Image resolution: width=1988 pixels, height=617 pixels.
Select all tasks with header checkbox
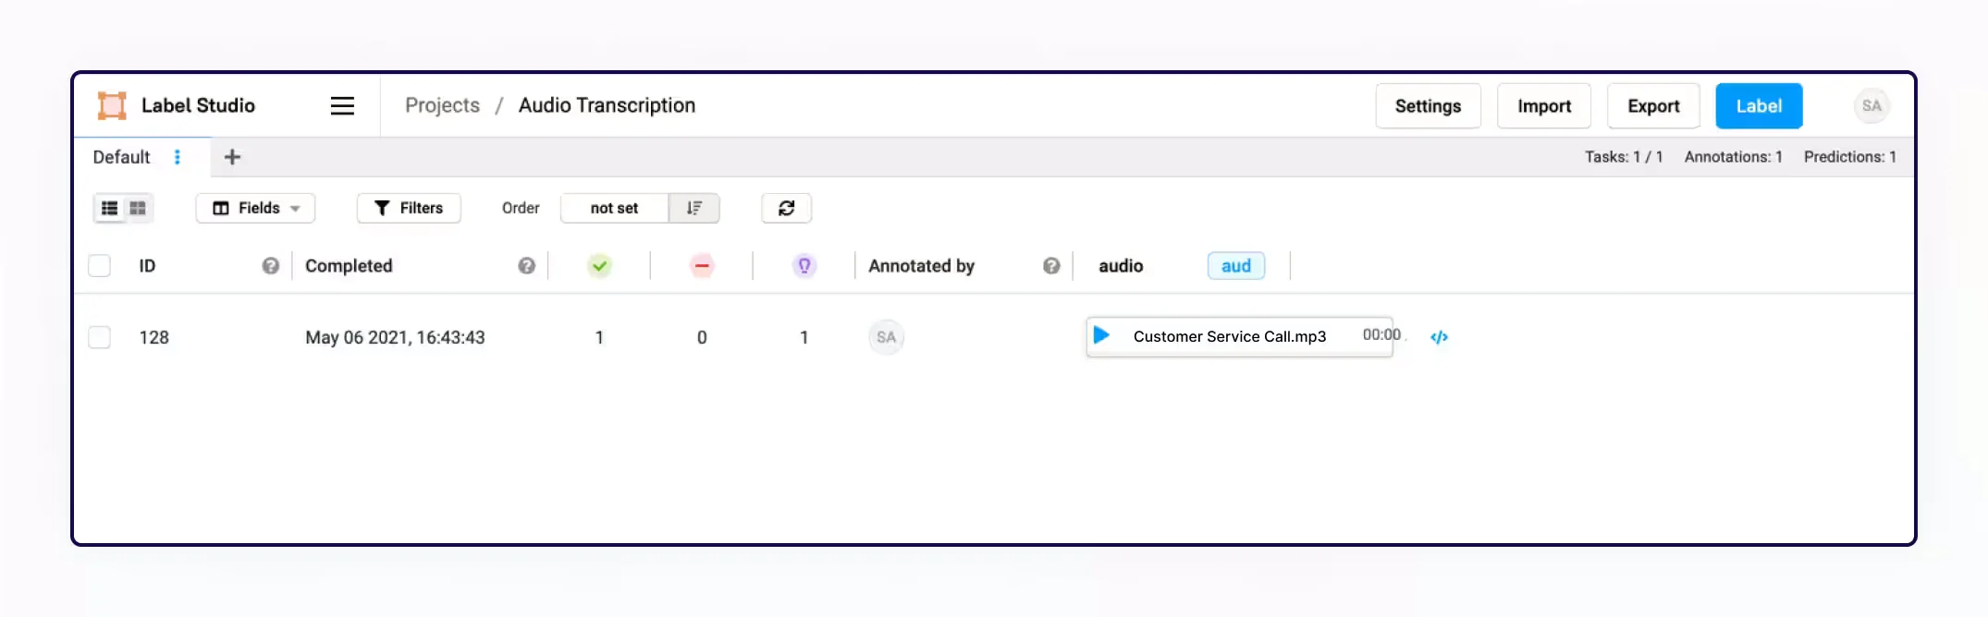point(99,266)
